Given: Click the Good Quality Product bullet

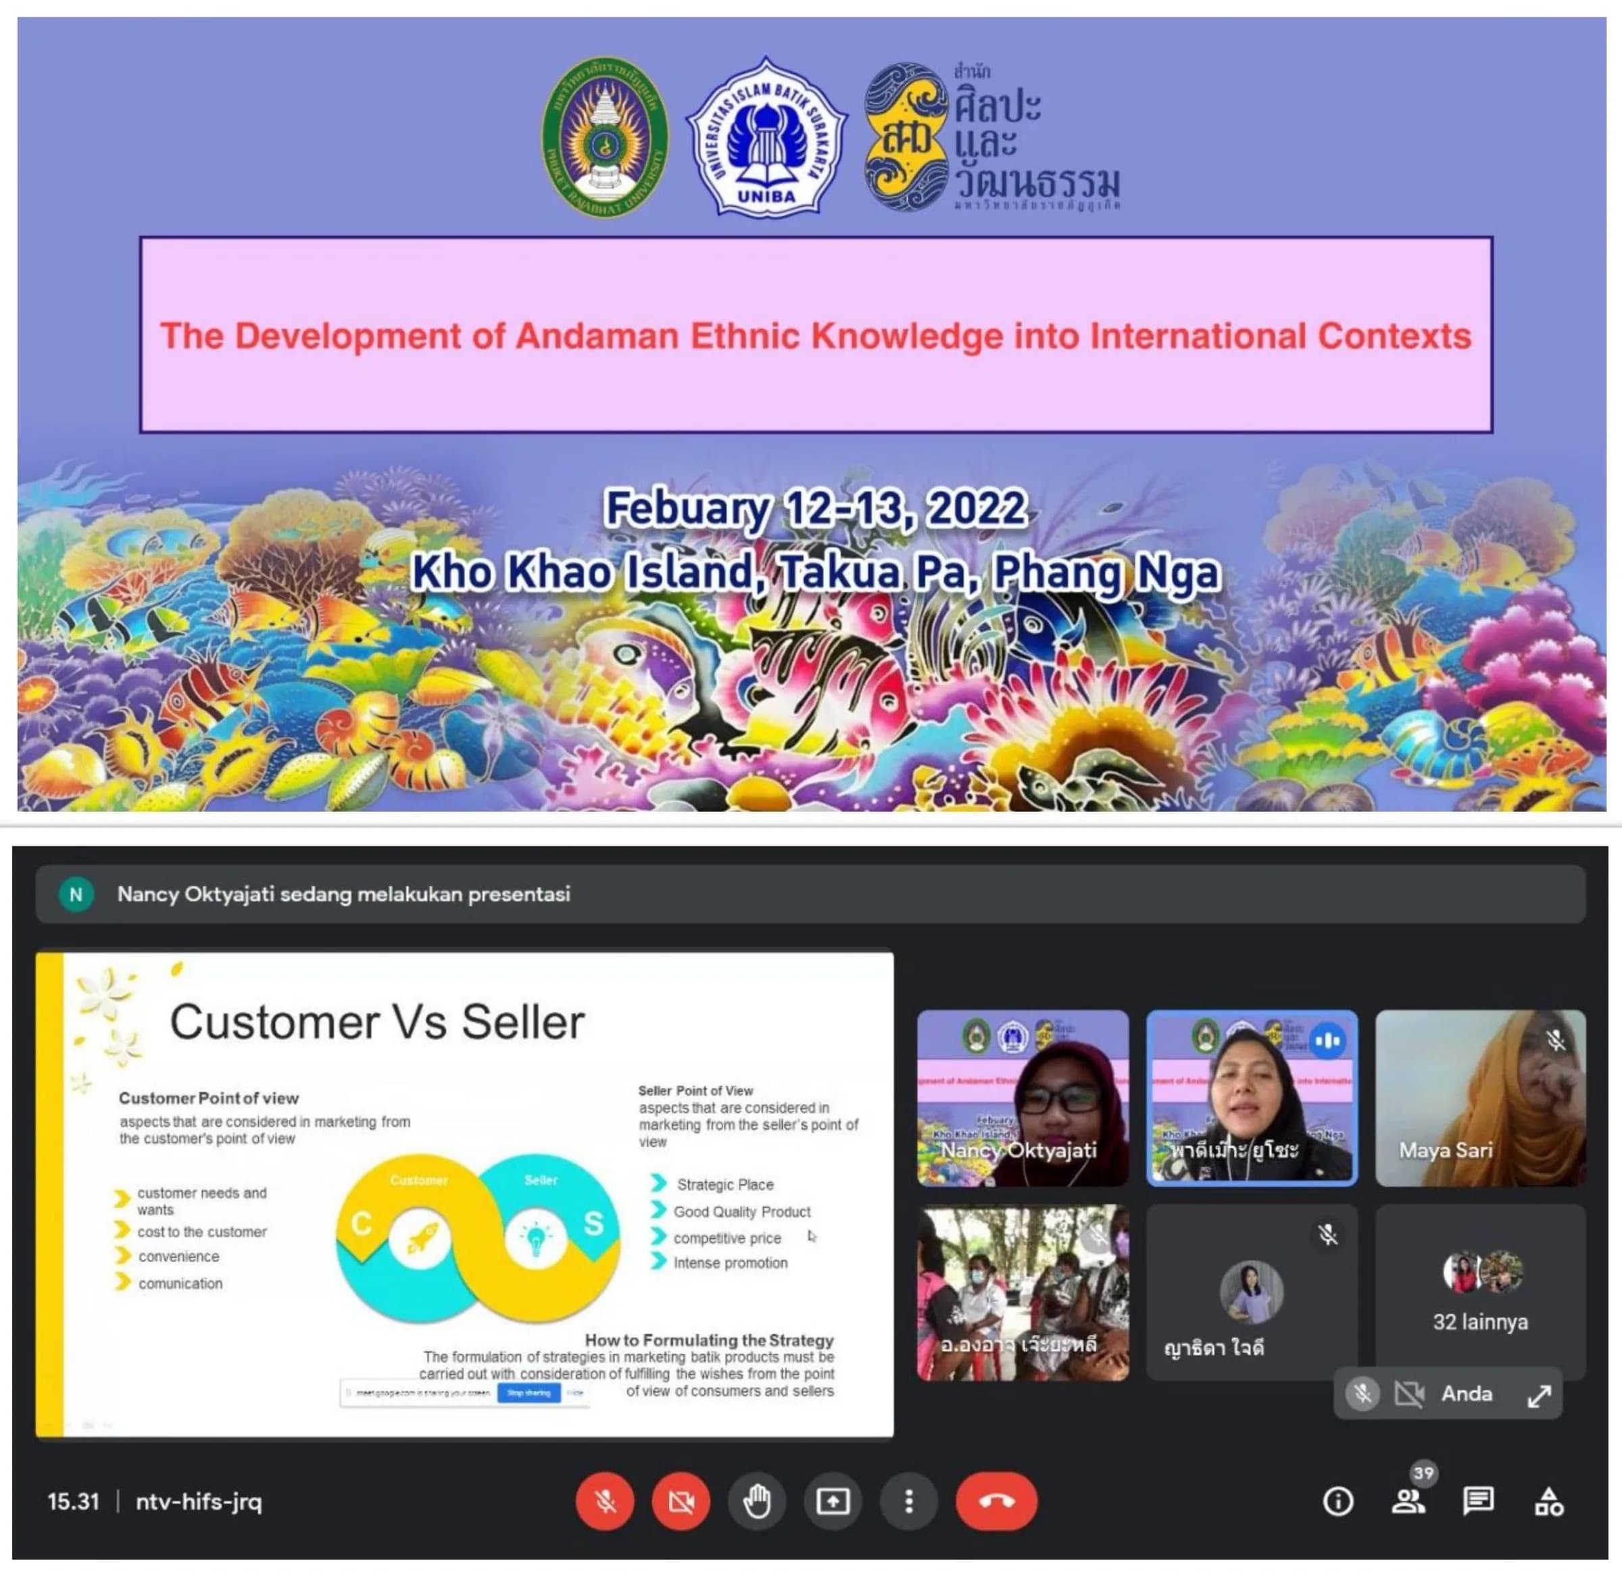Looking at the screenshot, I should [x=741, y=1211].
